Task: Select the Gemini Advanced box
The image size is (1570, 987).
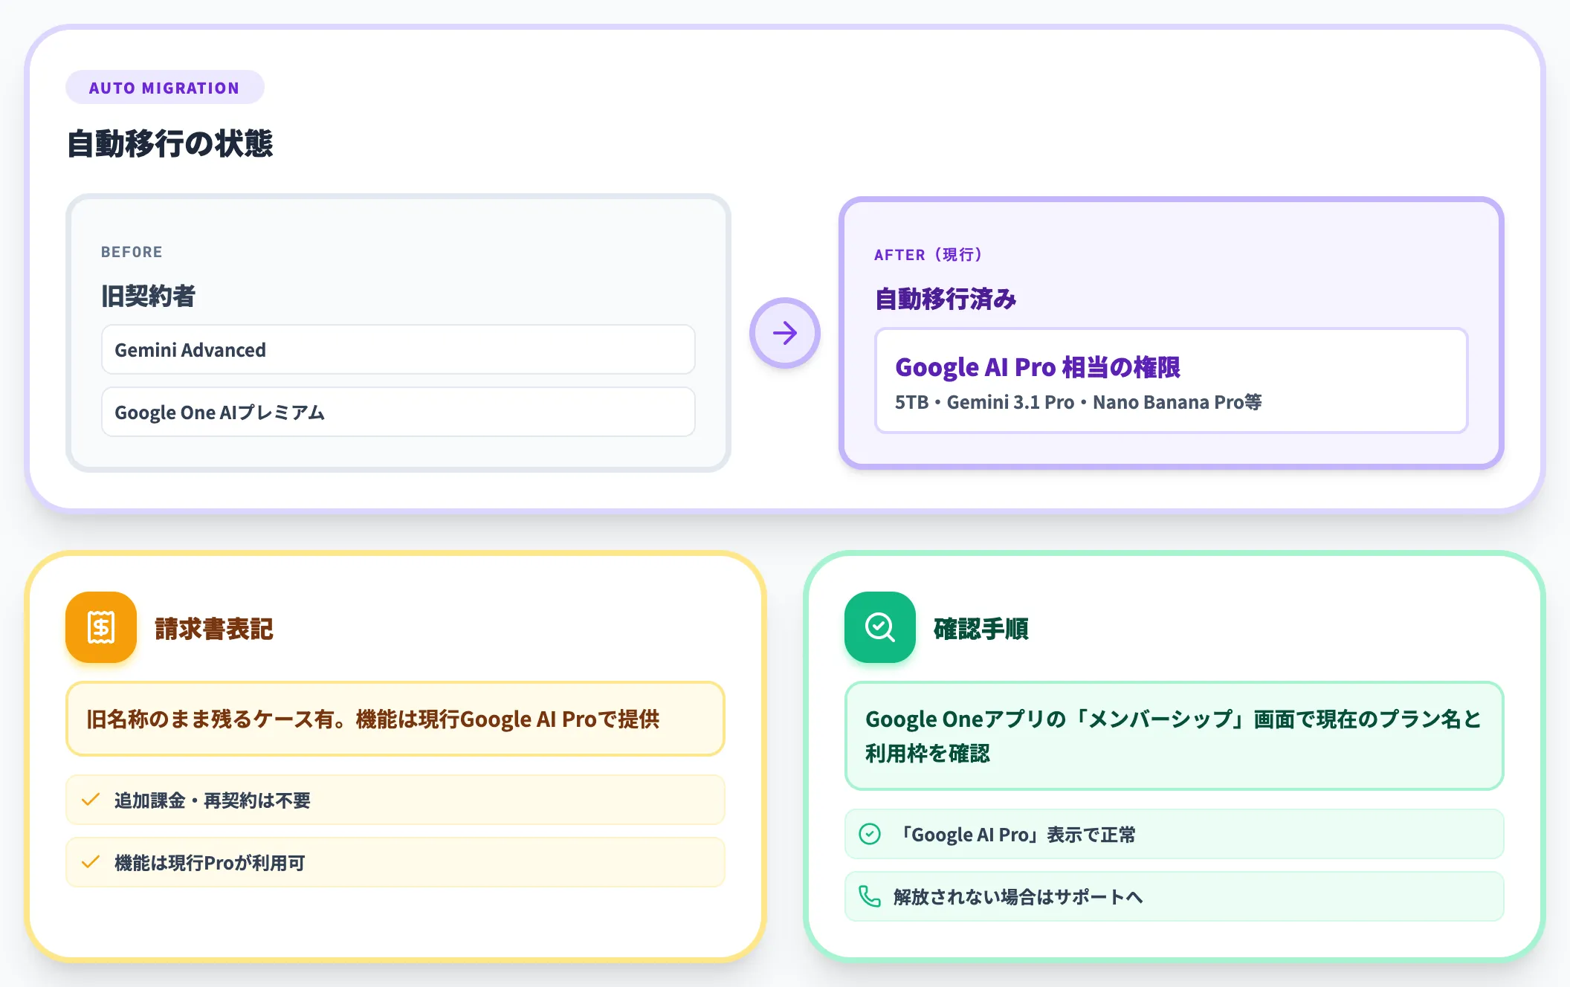Action: tap(398, 349)
